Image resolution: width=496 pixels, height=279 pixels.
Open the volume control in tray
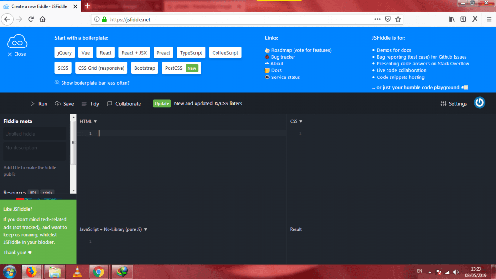tap(456, 272)
